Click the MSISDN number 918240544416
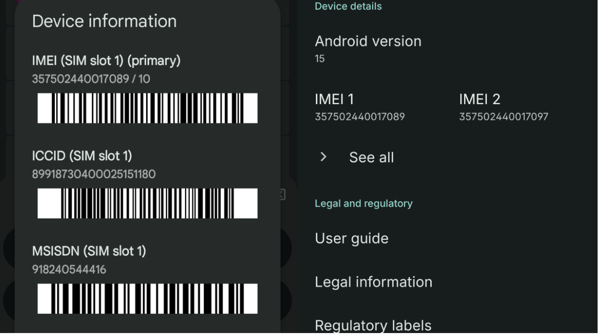The image size is (600, 335). 69,269
